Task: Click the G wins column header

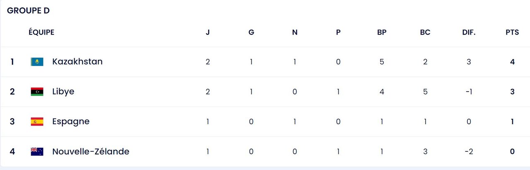Action: [x=251, y=32]
